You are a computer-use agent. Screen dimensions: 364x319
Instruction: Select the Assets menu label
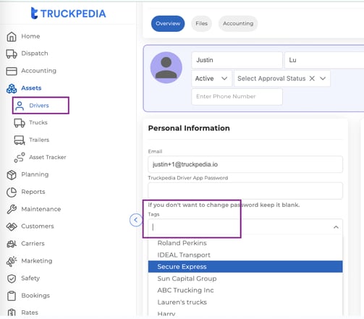pyautogui.click(x=31, y=88)
